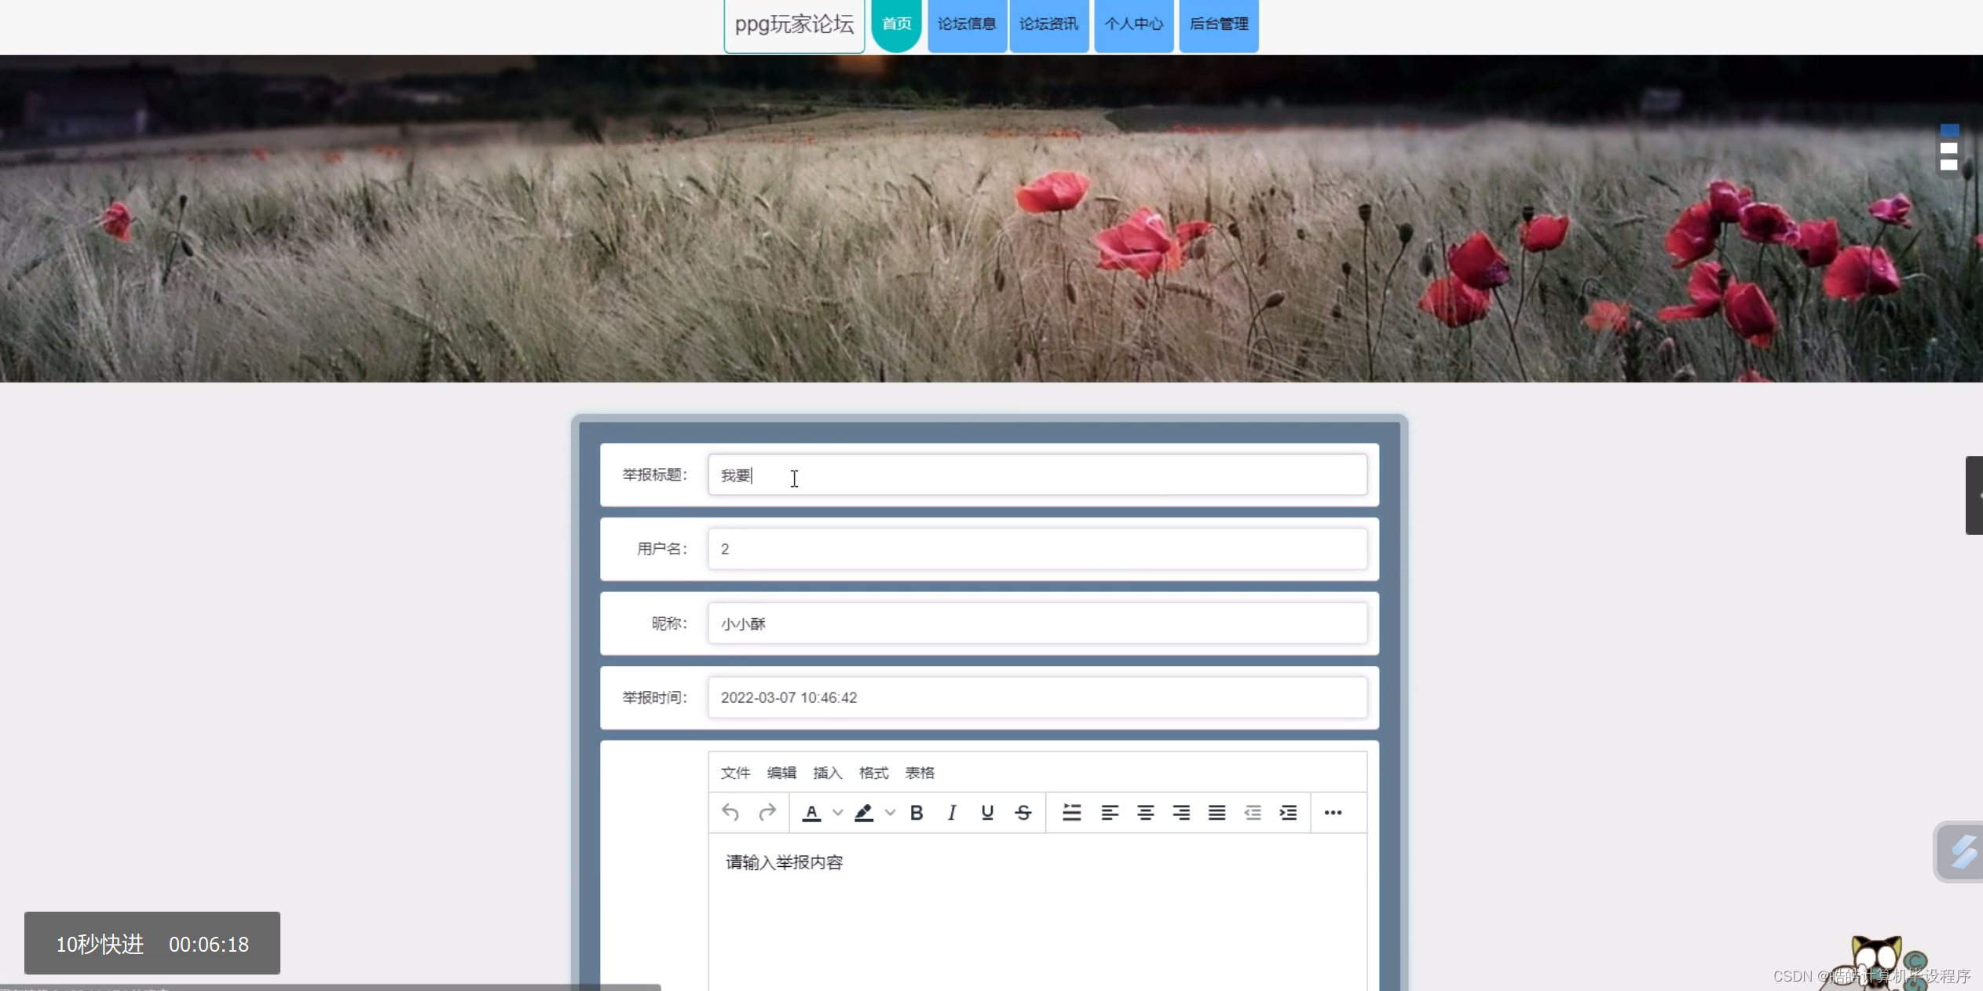Toggle Italic formatting in the editor

point(952,812)
